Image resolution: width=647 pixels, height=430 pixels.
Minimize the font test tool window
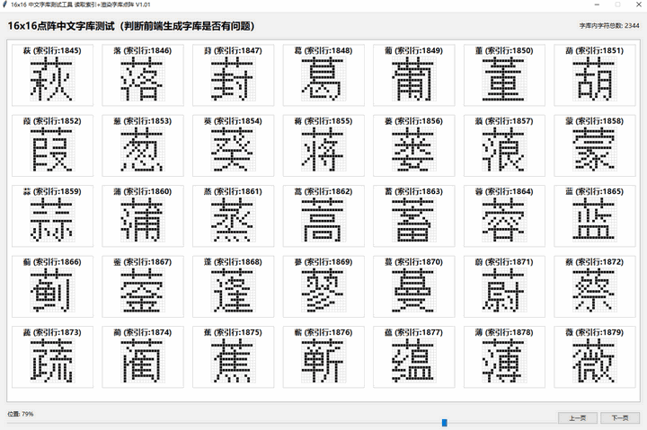point(597,4)
